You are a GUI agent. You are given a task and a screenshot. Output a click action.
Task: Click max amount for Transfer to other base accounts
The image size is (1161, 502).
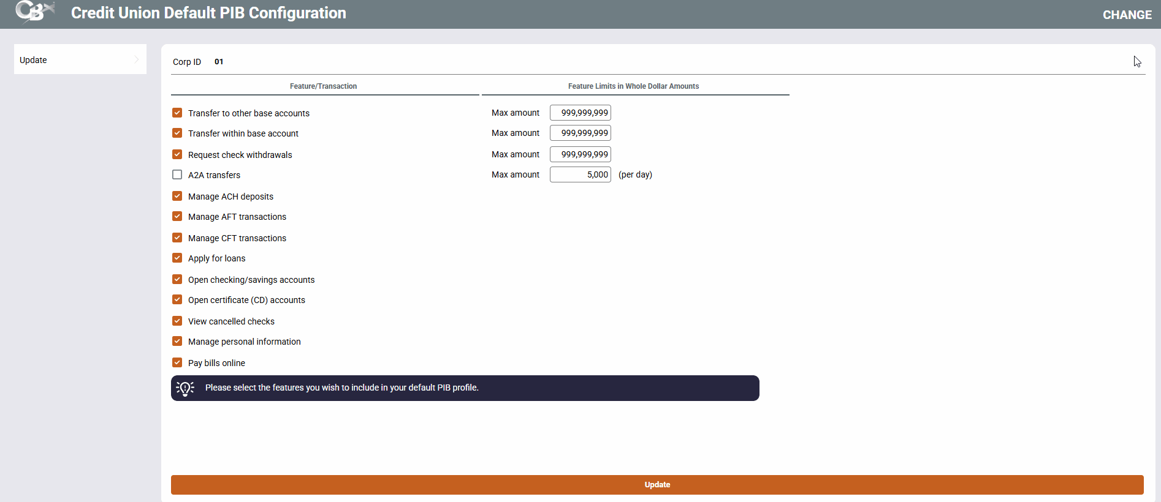pyautogui.click(x=580, y=113)
